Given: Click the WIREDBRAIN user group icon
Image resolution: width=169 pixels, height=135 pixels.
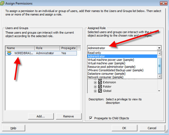Looking at the screenshot, I should (x=9, y=53).
